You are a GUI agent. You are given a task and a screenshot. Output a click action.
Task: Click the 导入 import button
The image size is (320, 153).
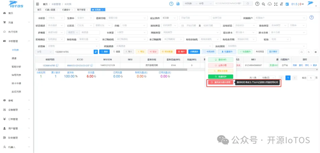coord(129,52)
